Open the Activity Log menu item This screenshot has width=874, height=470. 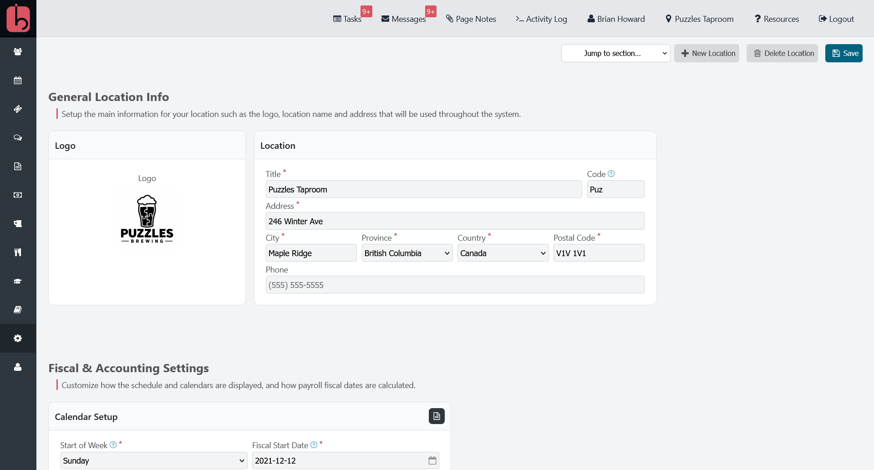(x=541, y=19)
